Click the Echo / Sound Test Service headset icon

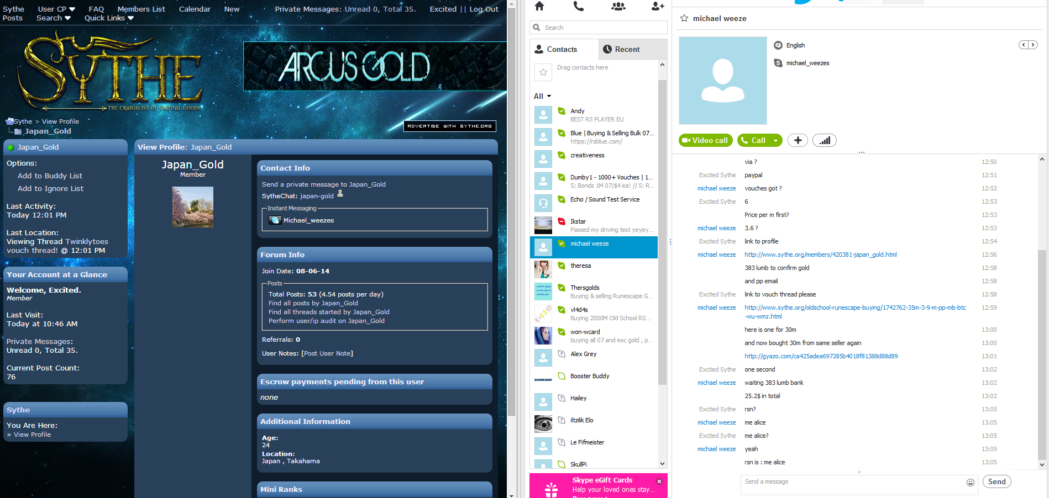[543, 203]
